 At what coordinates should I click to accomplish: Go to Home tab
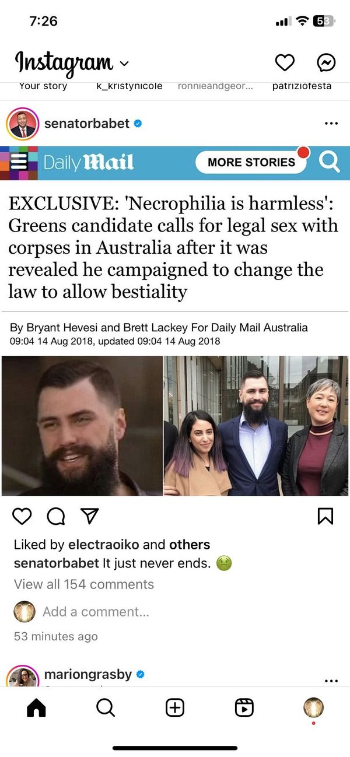coord(36,707)
